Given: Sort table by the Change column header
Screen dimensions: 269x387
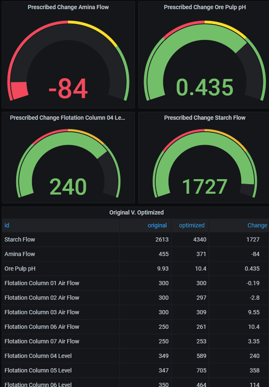Looking at the screenshot, I should point(257,225).
